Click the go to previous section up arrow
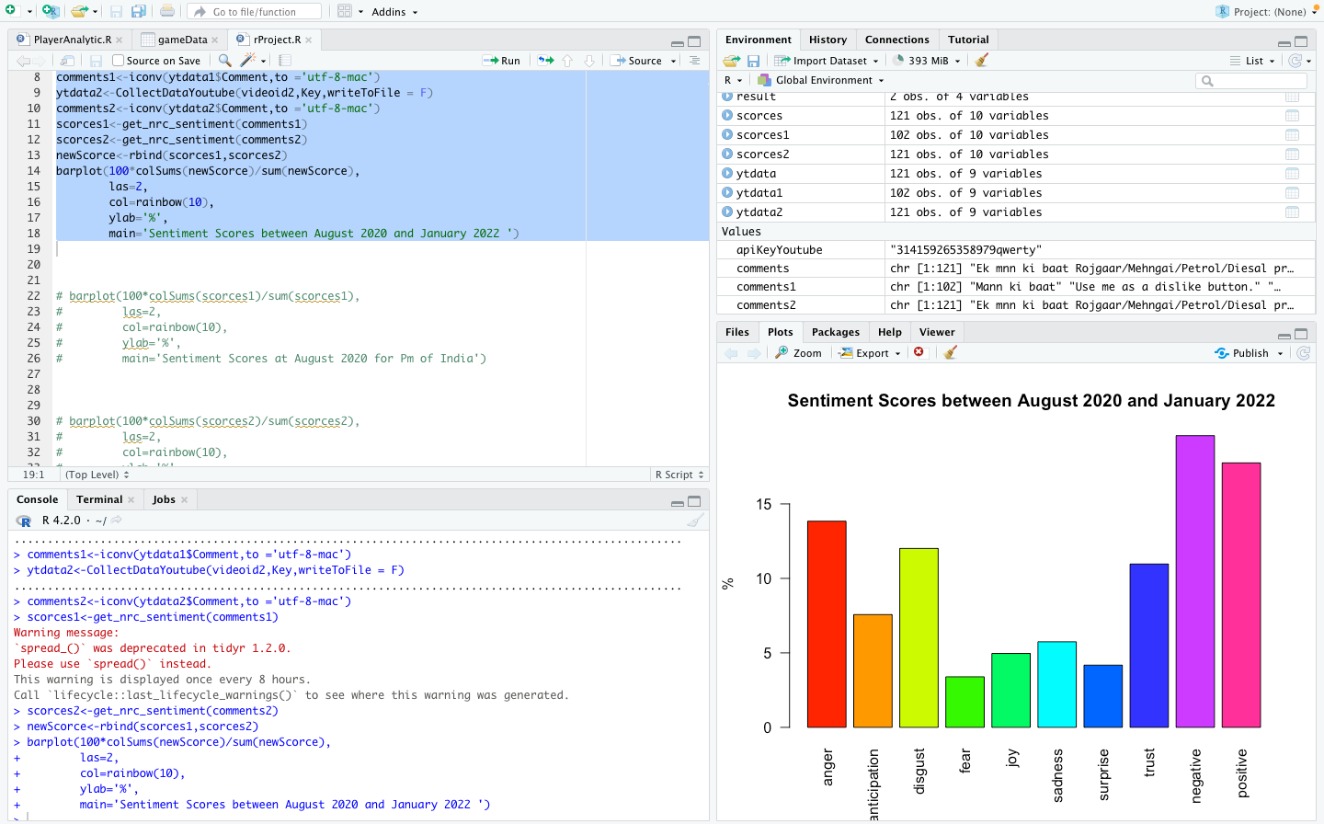 [567, 61]
